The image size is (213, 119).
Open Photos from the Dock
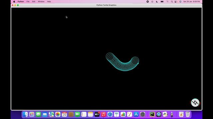58,114
